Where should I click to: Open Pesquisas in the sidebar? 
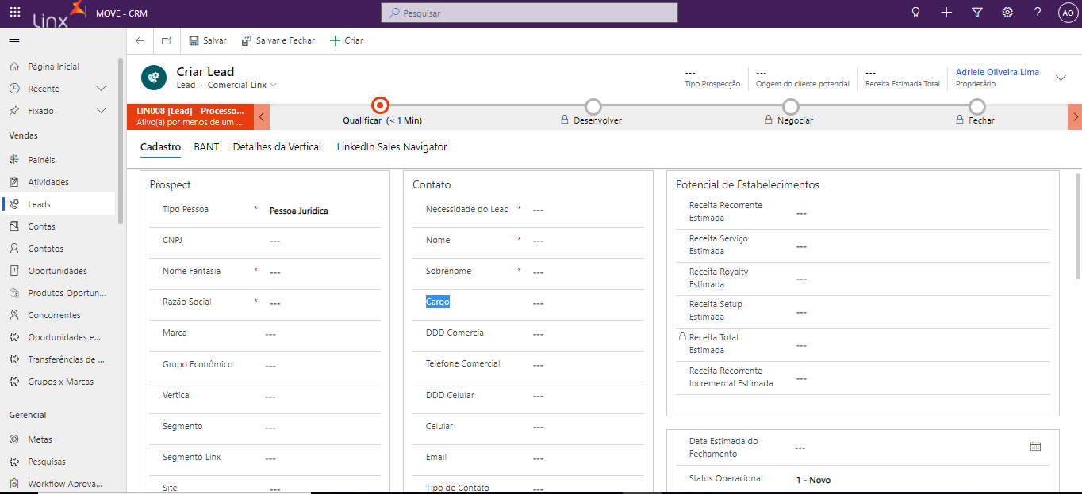click(47, 462)
